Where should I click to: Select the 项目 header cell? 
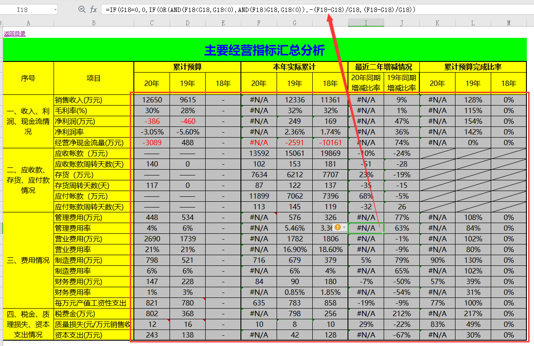click(94, 78)
